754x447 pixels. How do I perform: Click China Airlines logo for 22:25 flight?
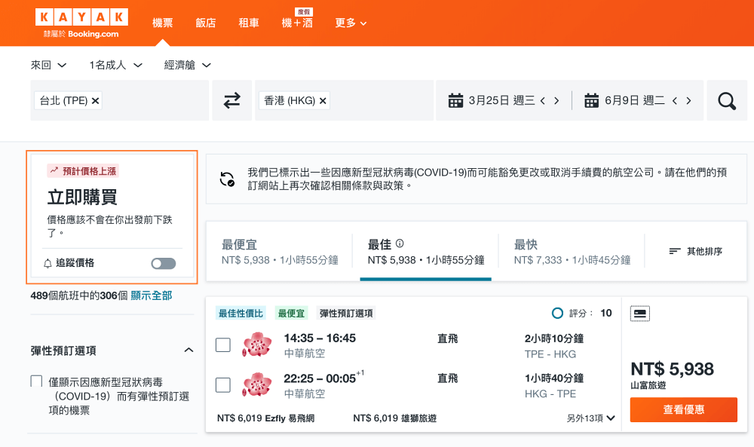click(257, 384)
